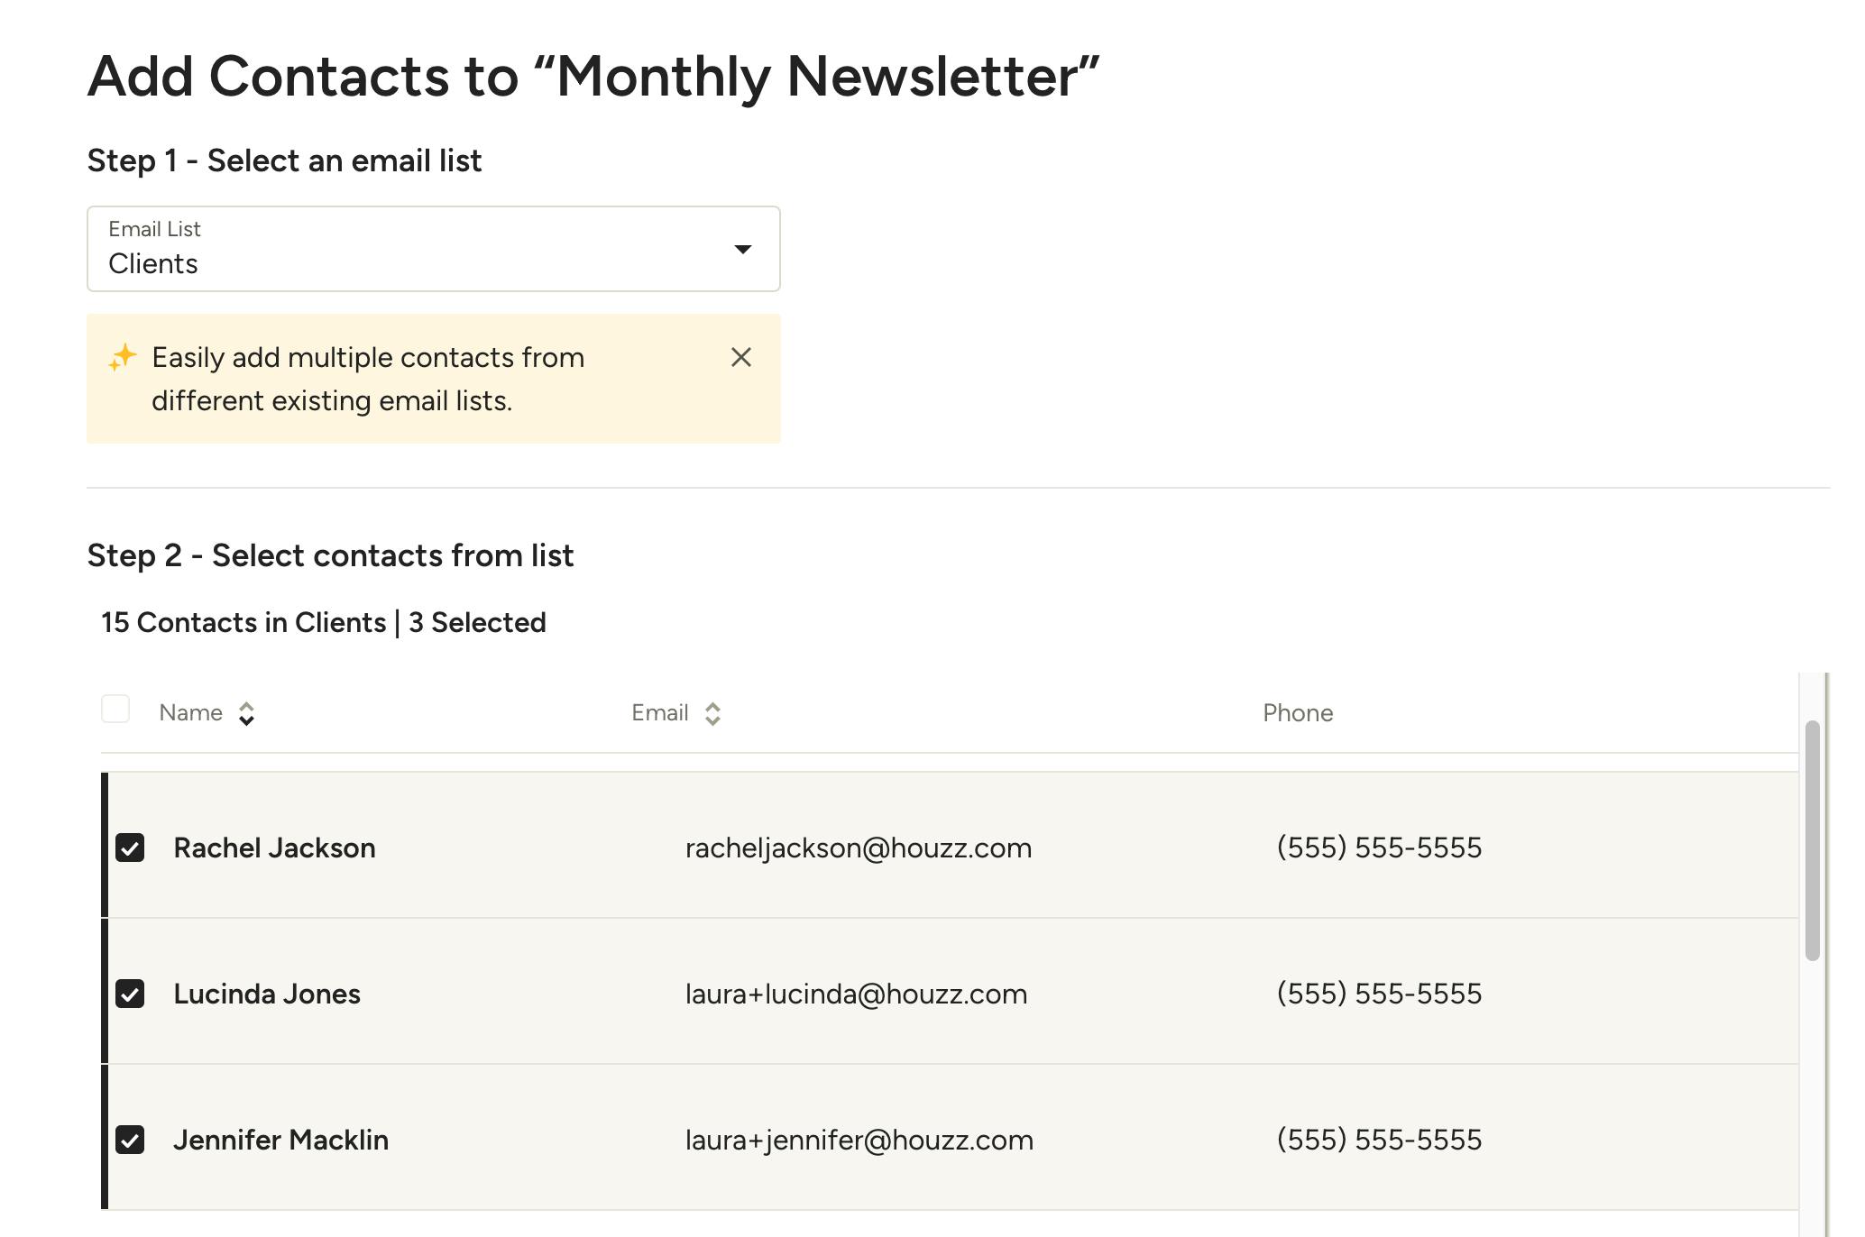Click Jennifer Macklin's phone number
Viewport: 1865px width, 1237px height.
click(x=1380, y=1140)
